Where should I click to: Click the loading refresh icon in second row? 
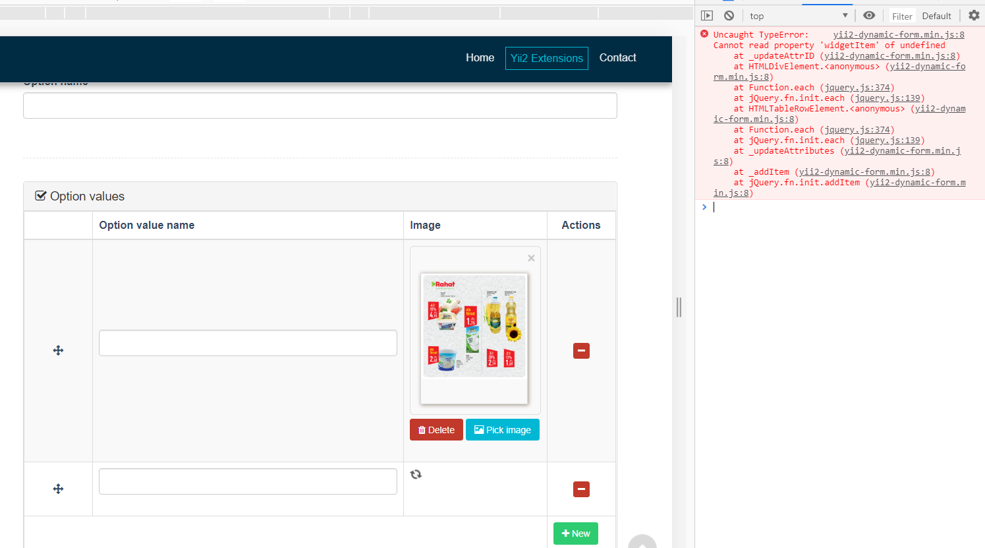click(416, 474)
